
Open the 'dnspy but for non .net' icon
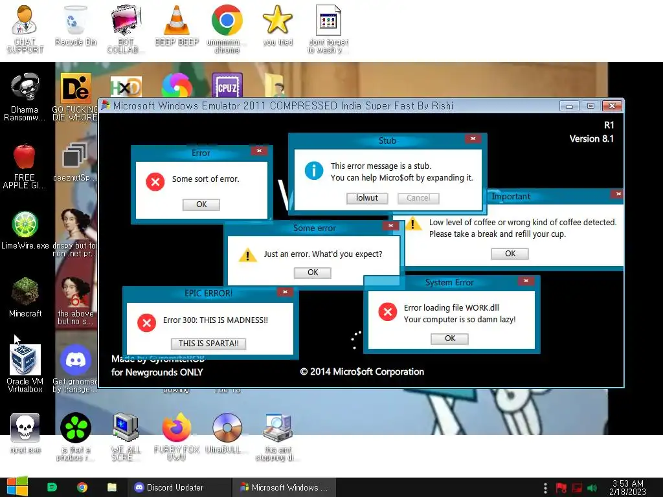[75, 232]
